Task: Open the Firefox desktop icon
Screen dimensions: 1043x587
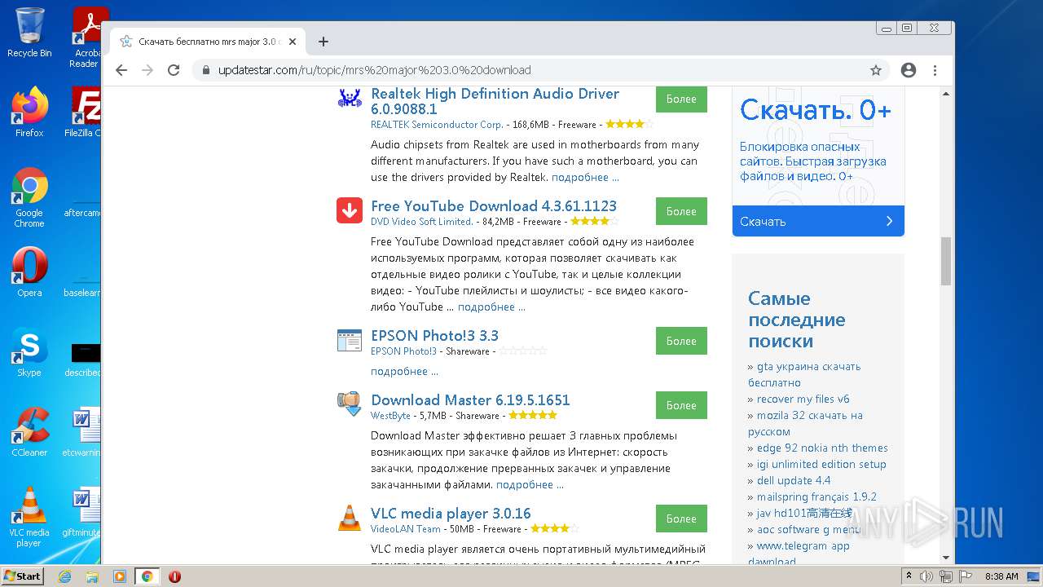Action: click(29, 113)
